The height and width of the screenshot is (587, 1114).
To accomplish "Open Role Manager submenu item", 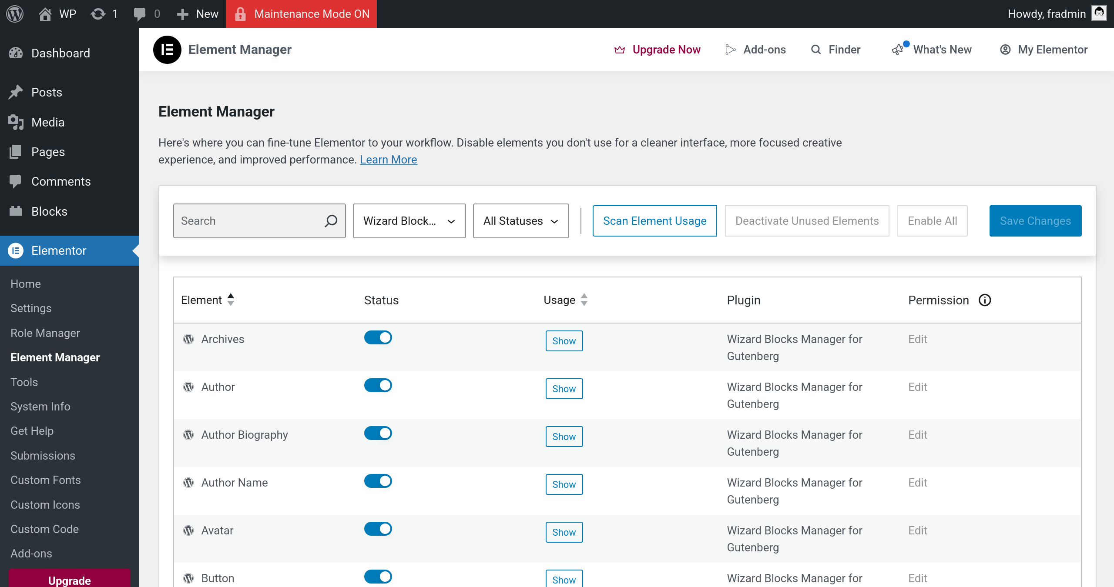I will tap(45, 333).
